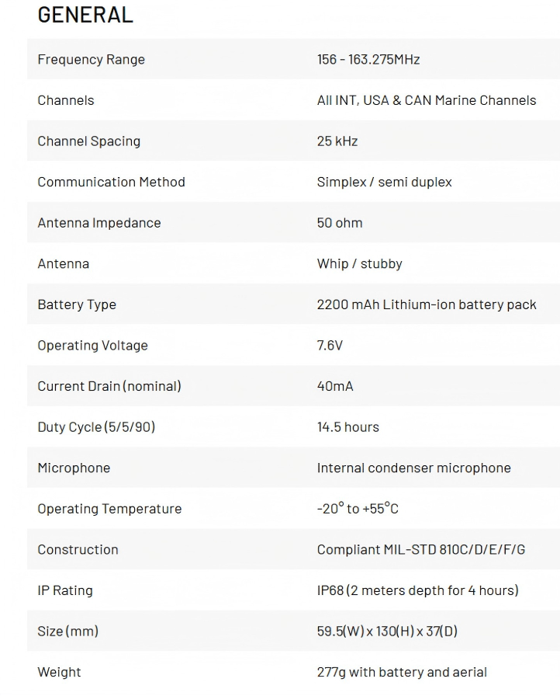Select the 2200 mAh Lithium-ion battery text

click(426, 304)
